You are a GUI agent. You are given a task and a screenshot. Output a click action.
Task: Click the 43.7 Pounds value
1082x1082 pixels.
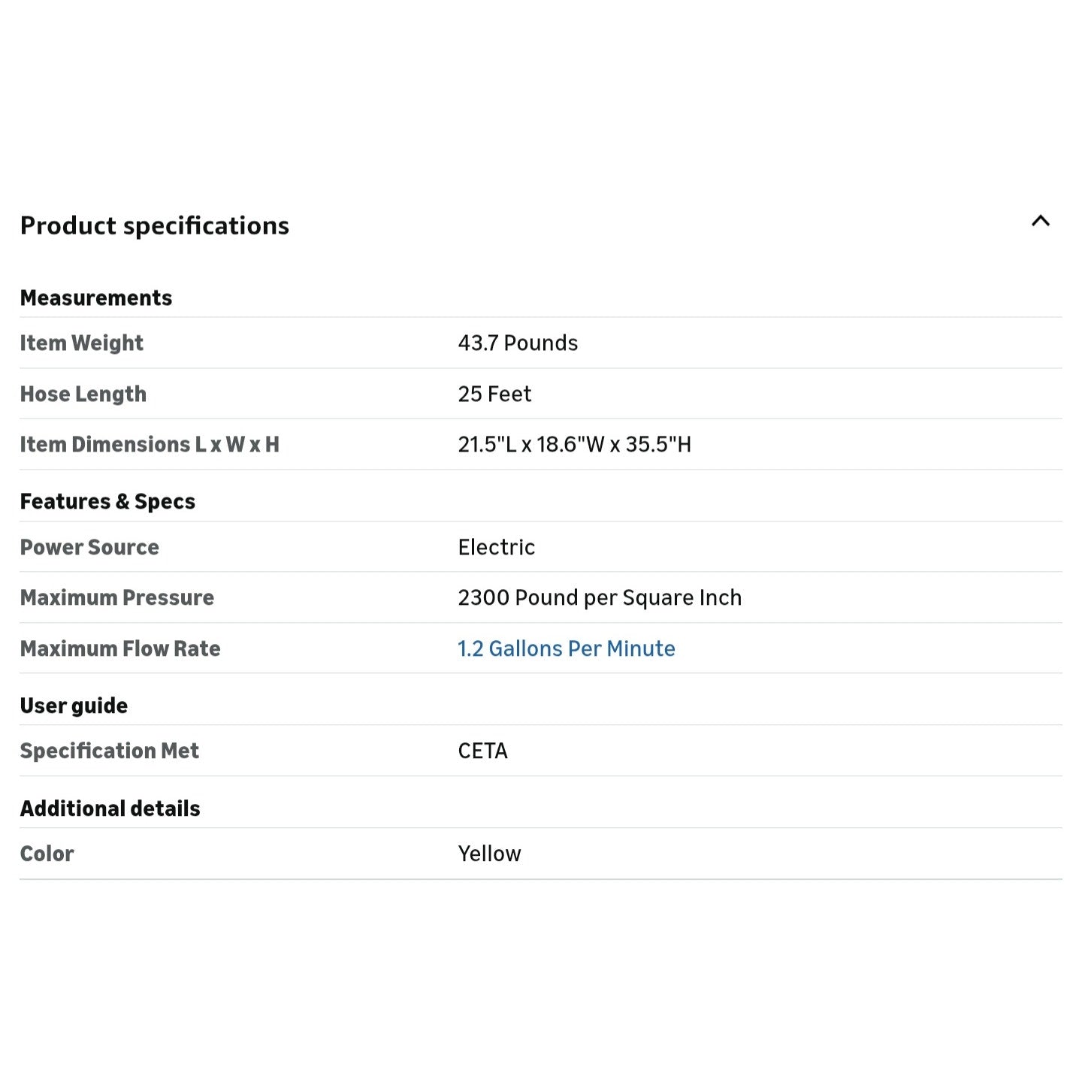click(518, 343)
